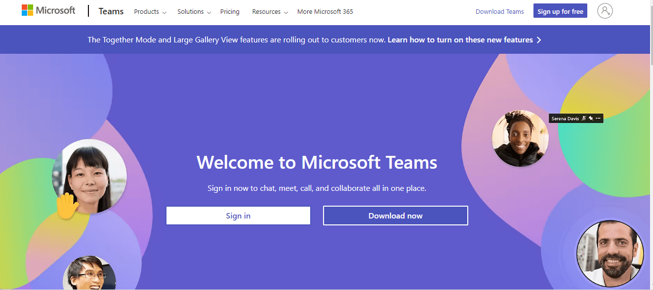This screenshot has height=290, width=653.
Task: Open More Microsoft 365 in the navigation
Action: (325, 11)
